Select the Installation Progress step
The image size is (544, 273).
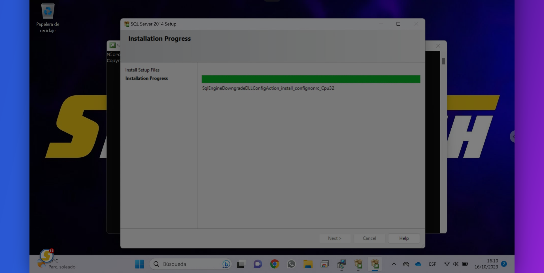point(146,78)
